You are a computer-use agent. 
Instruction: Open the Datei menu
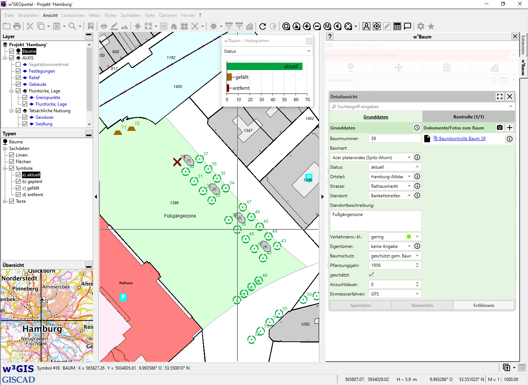point(10,15)
